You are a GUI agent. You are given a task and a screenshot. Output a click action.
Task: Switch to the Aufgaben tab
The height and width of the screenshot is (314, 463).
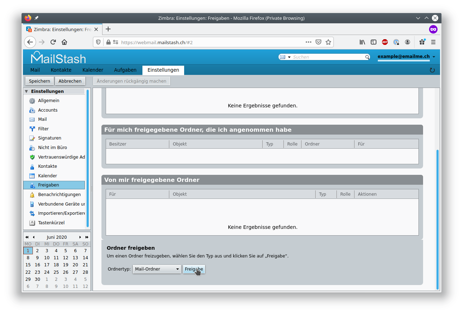125,70
